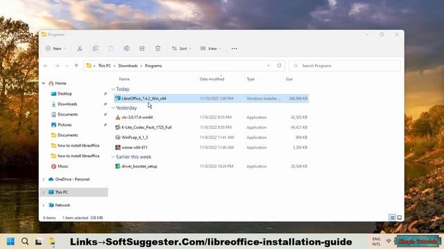Click the Copy icon in toolbar
444x249 pixels.
(x=96, y=48)
